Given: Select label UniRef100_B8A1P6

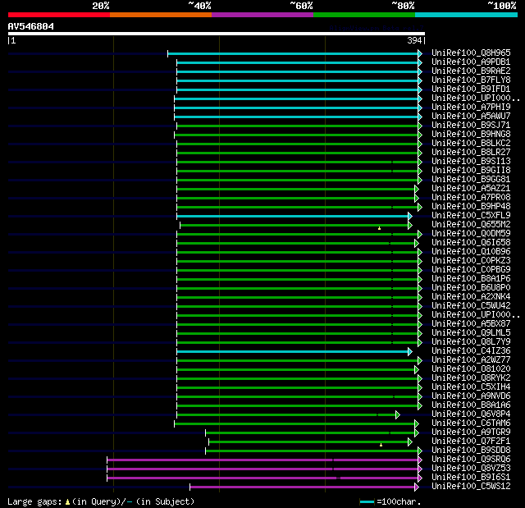Looking at the screenshot, I should pyautogui.click(x=471, y=279).
